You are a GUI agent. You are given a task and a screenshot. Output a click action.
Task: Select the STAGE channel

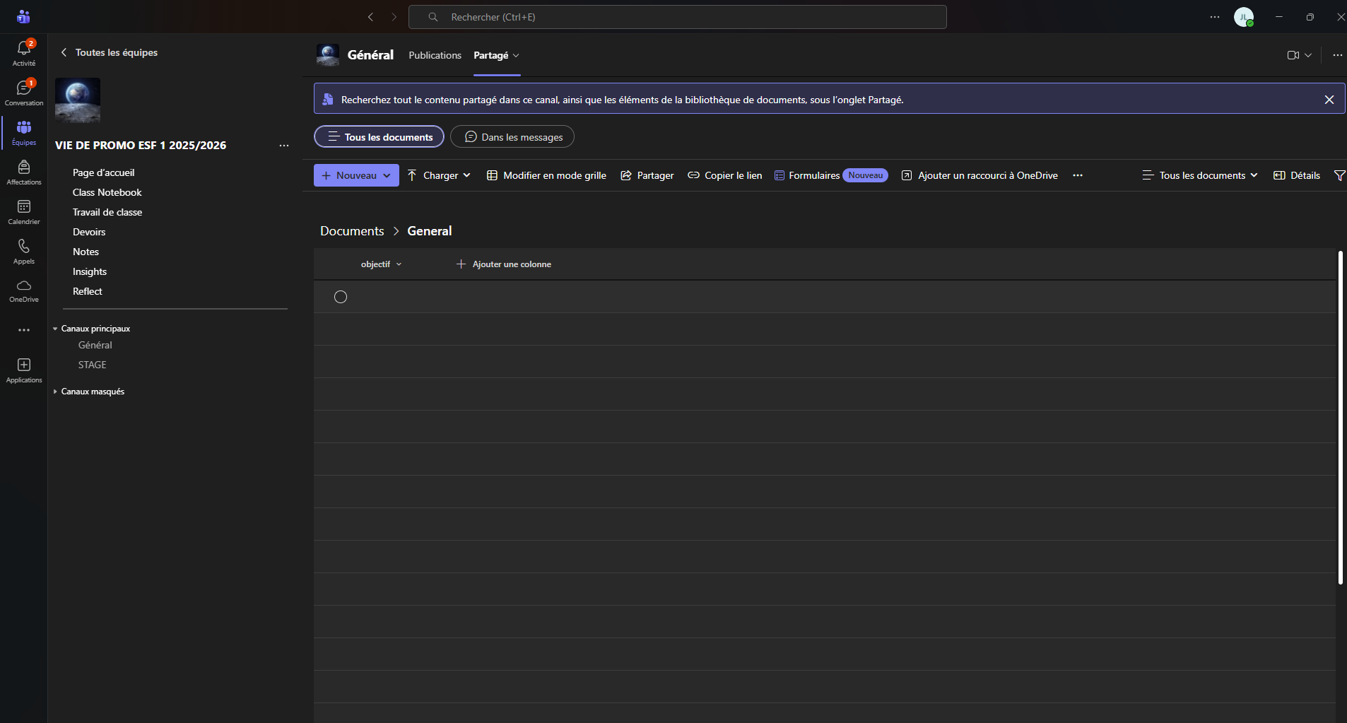point(93,365)
